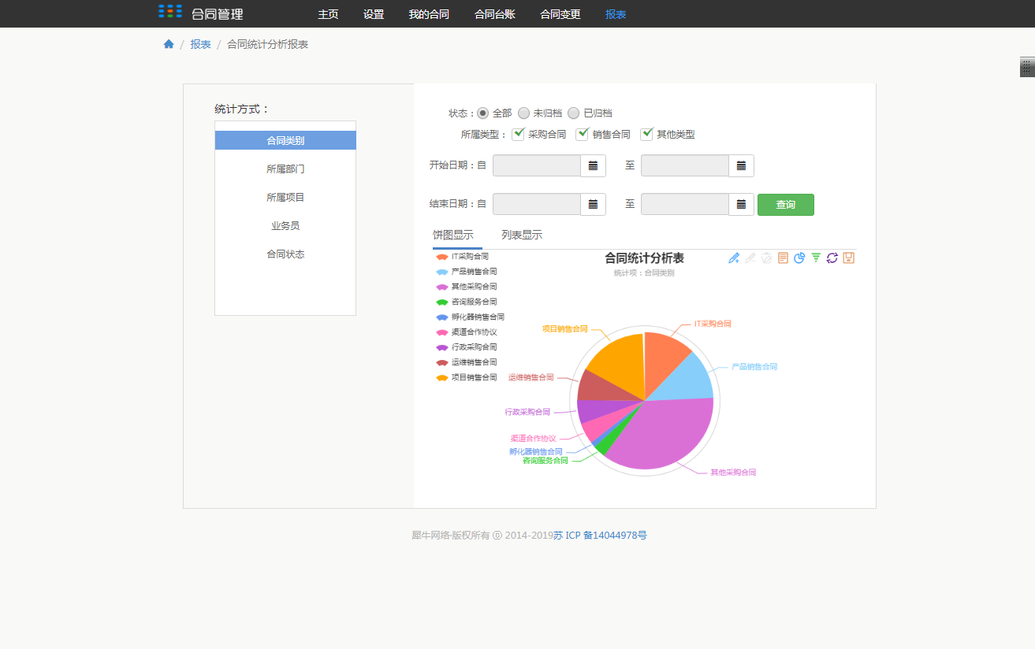Select the 已归档 status radio button
The height and width of the screenshot is (649, 1035).
574,113
